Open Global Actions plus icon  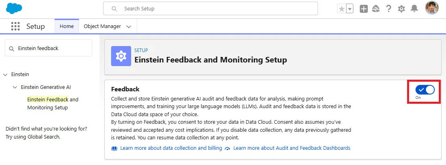363,9
